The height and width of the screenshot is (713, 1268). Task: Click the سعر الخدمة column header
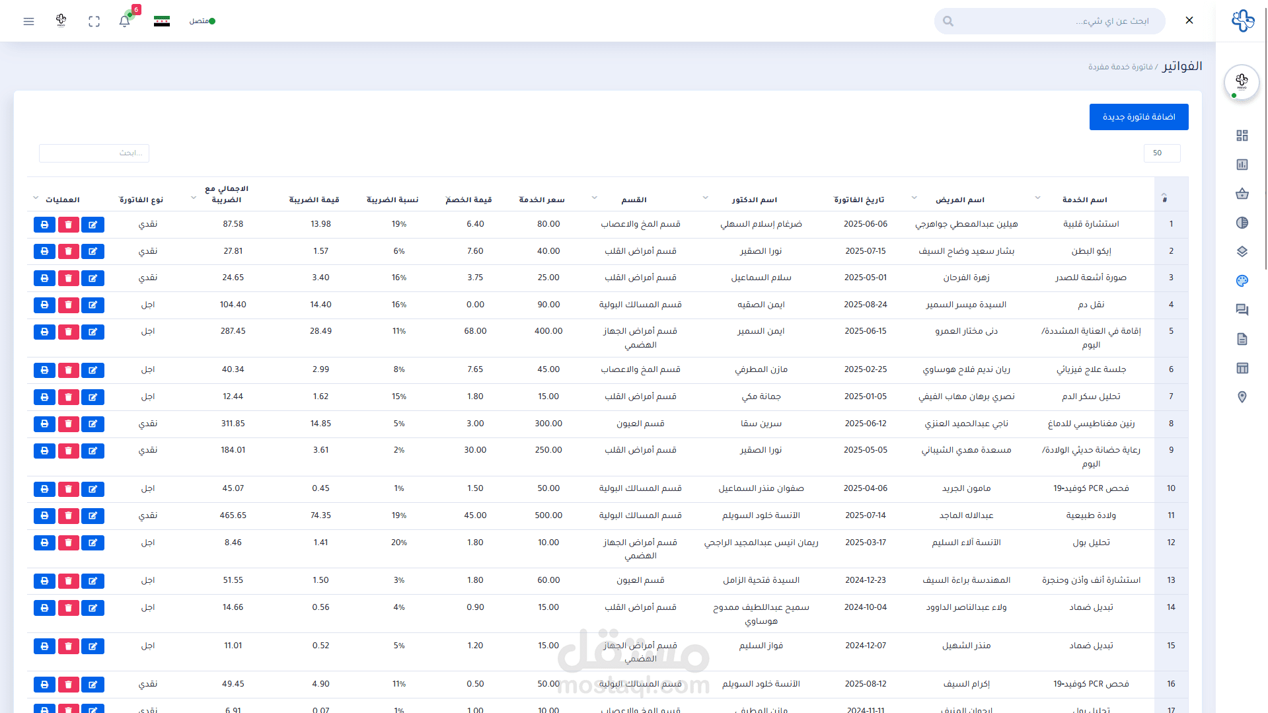pyautogui.click(x=542, y=200)
